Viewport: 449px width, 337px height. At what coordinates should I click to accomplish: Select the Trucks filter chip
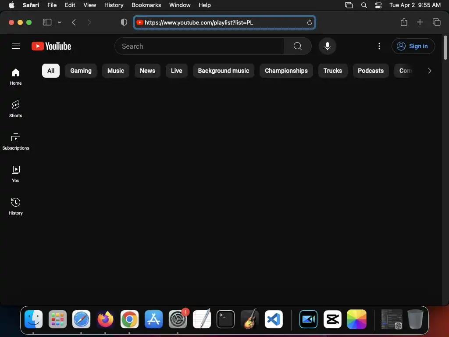pyautogui.click(x=333, y=71)
